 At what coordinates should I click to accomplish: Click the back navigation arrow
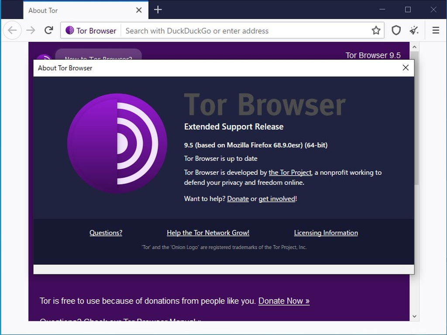point(12,30)
